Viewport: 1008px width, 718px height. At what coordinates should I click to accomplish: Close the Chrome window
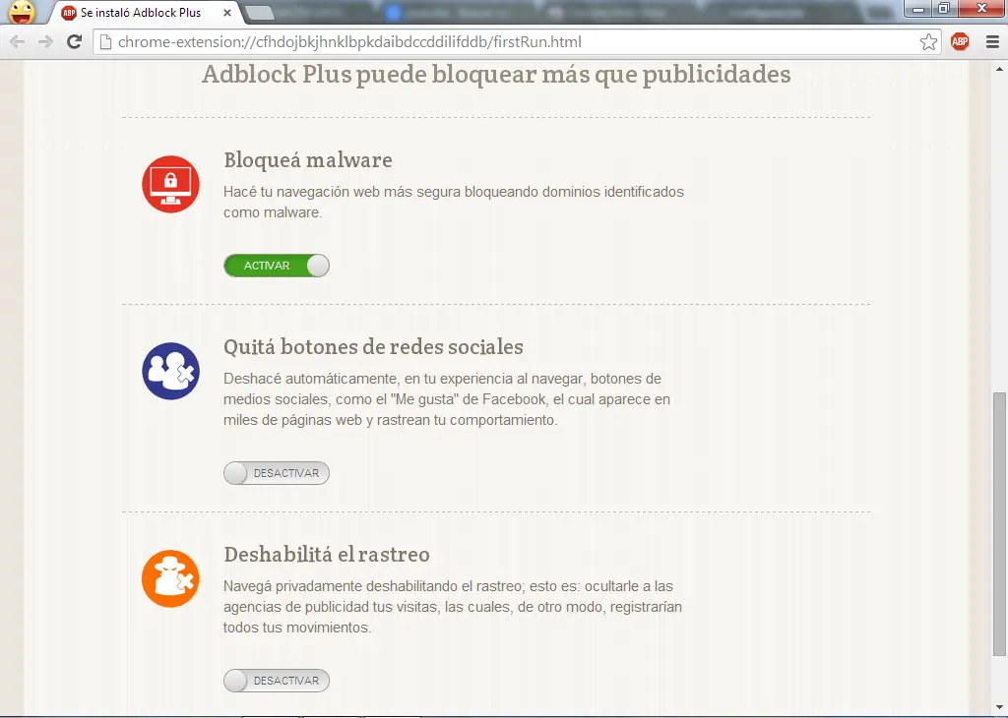tap(981, 8)
